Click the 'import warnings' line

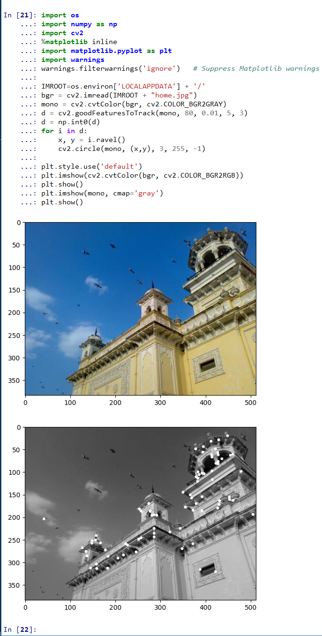[x=73, y=60]
